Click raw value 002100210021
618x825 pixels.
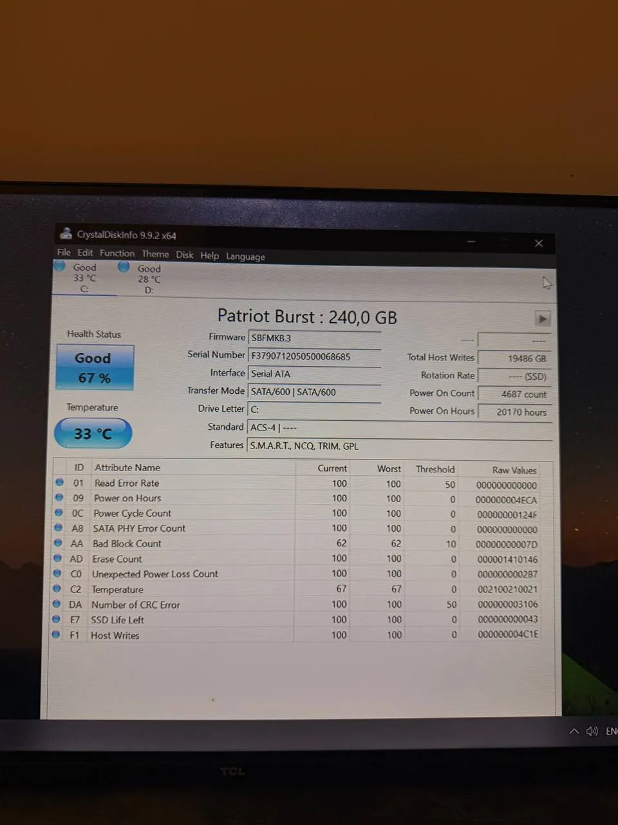507,589
